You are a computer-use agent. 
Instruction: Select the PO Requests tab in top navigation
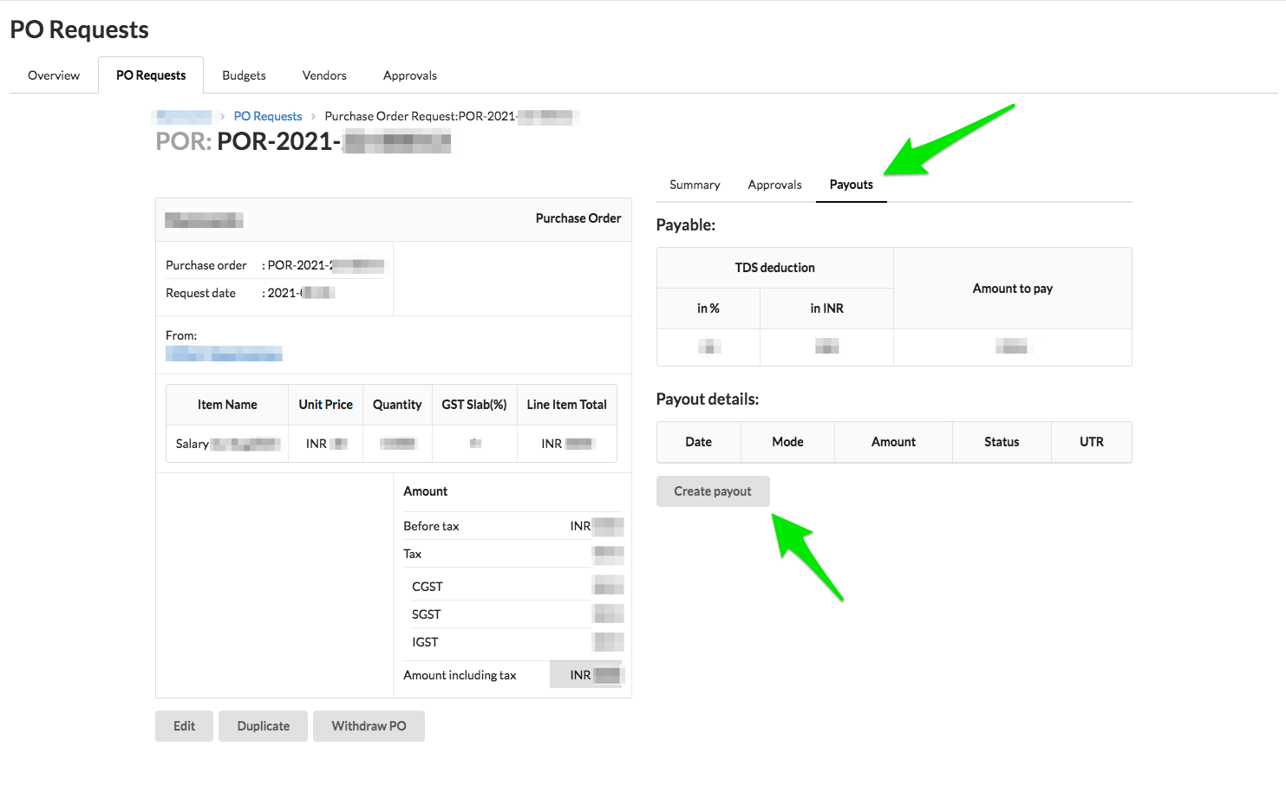point(150,75)
